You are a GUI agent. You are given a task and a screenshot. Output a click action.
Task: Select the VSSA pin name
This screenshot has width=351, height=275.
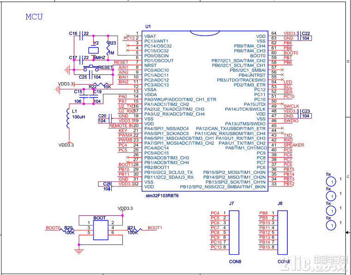tap(150, 90)
